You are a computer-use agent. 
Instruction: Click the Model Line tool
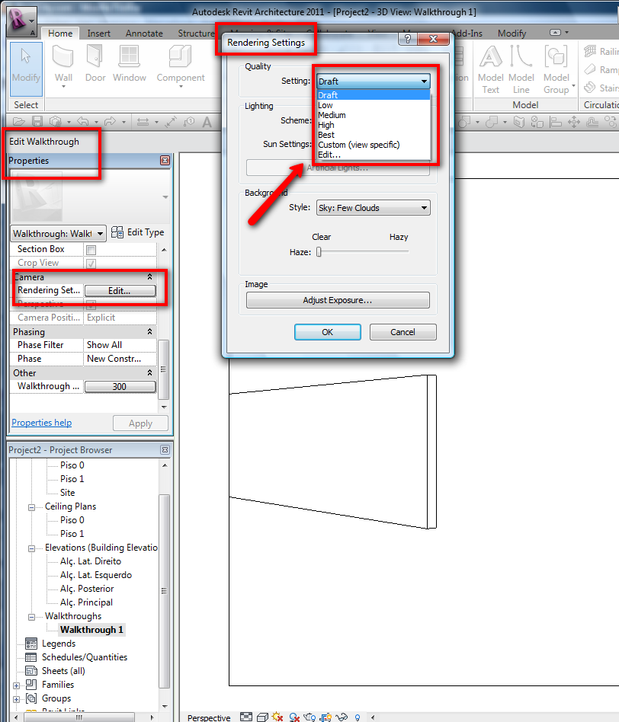click(x=521, y=69)
